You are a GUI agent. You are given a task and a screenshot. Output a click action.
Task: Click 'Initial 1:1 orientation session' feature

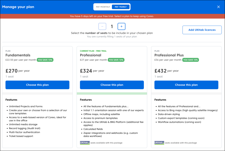[113, 110]
